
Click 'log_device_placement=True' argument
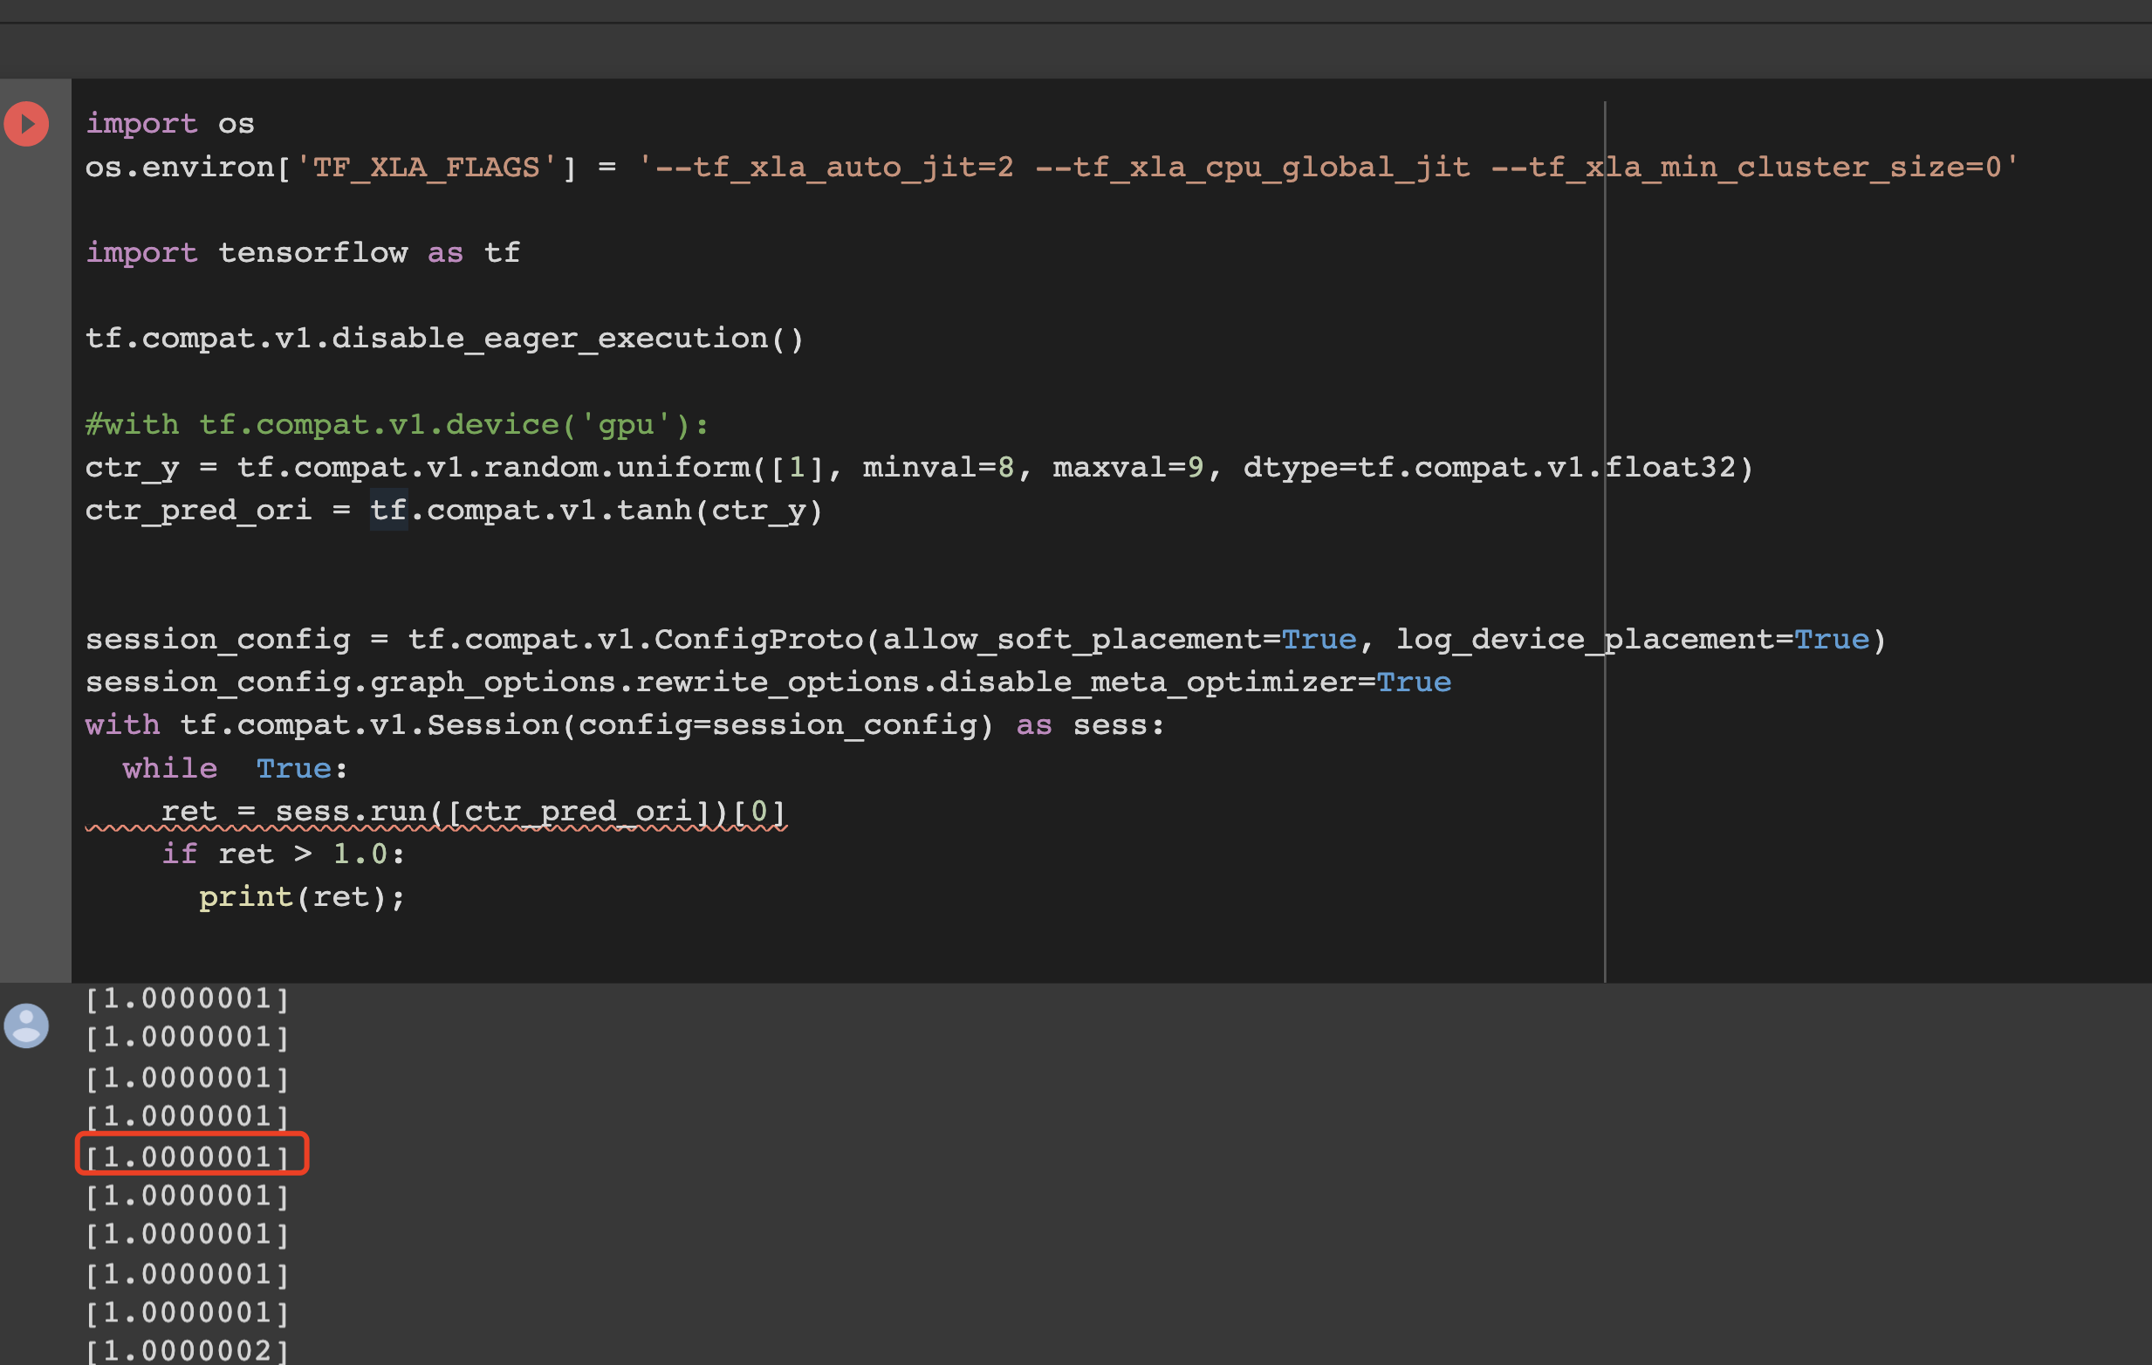coord(1632,639)
